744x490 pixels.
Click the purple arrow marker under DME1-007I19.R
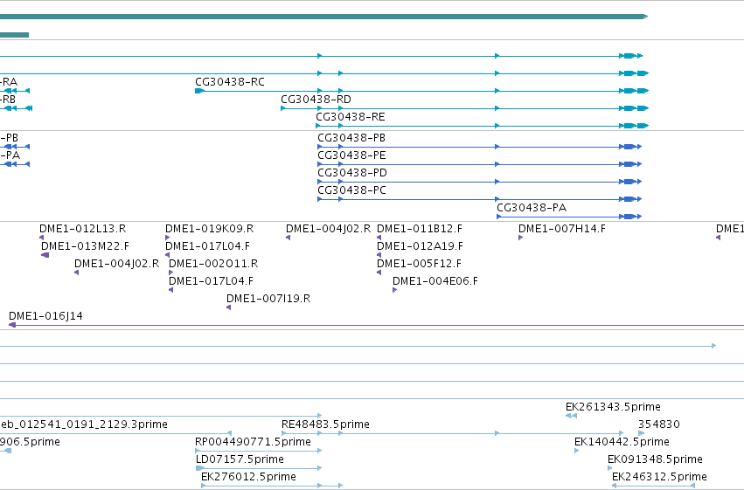(229, 307)
